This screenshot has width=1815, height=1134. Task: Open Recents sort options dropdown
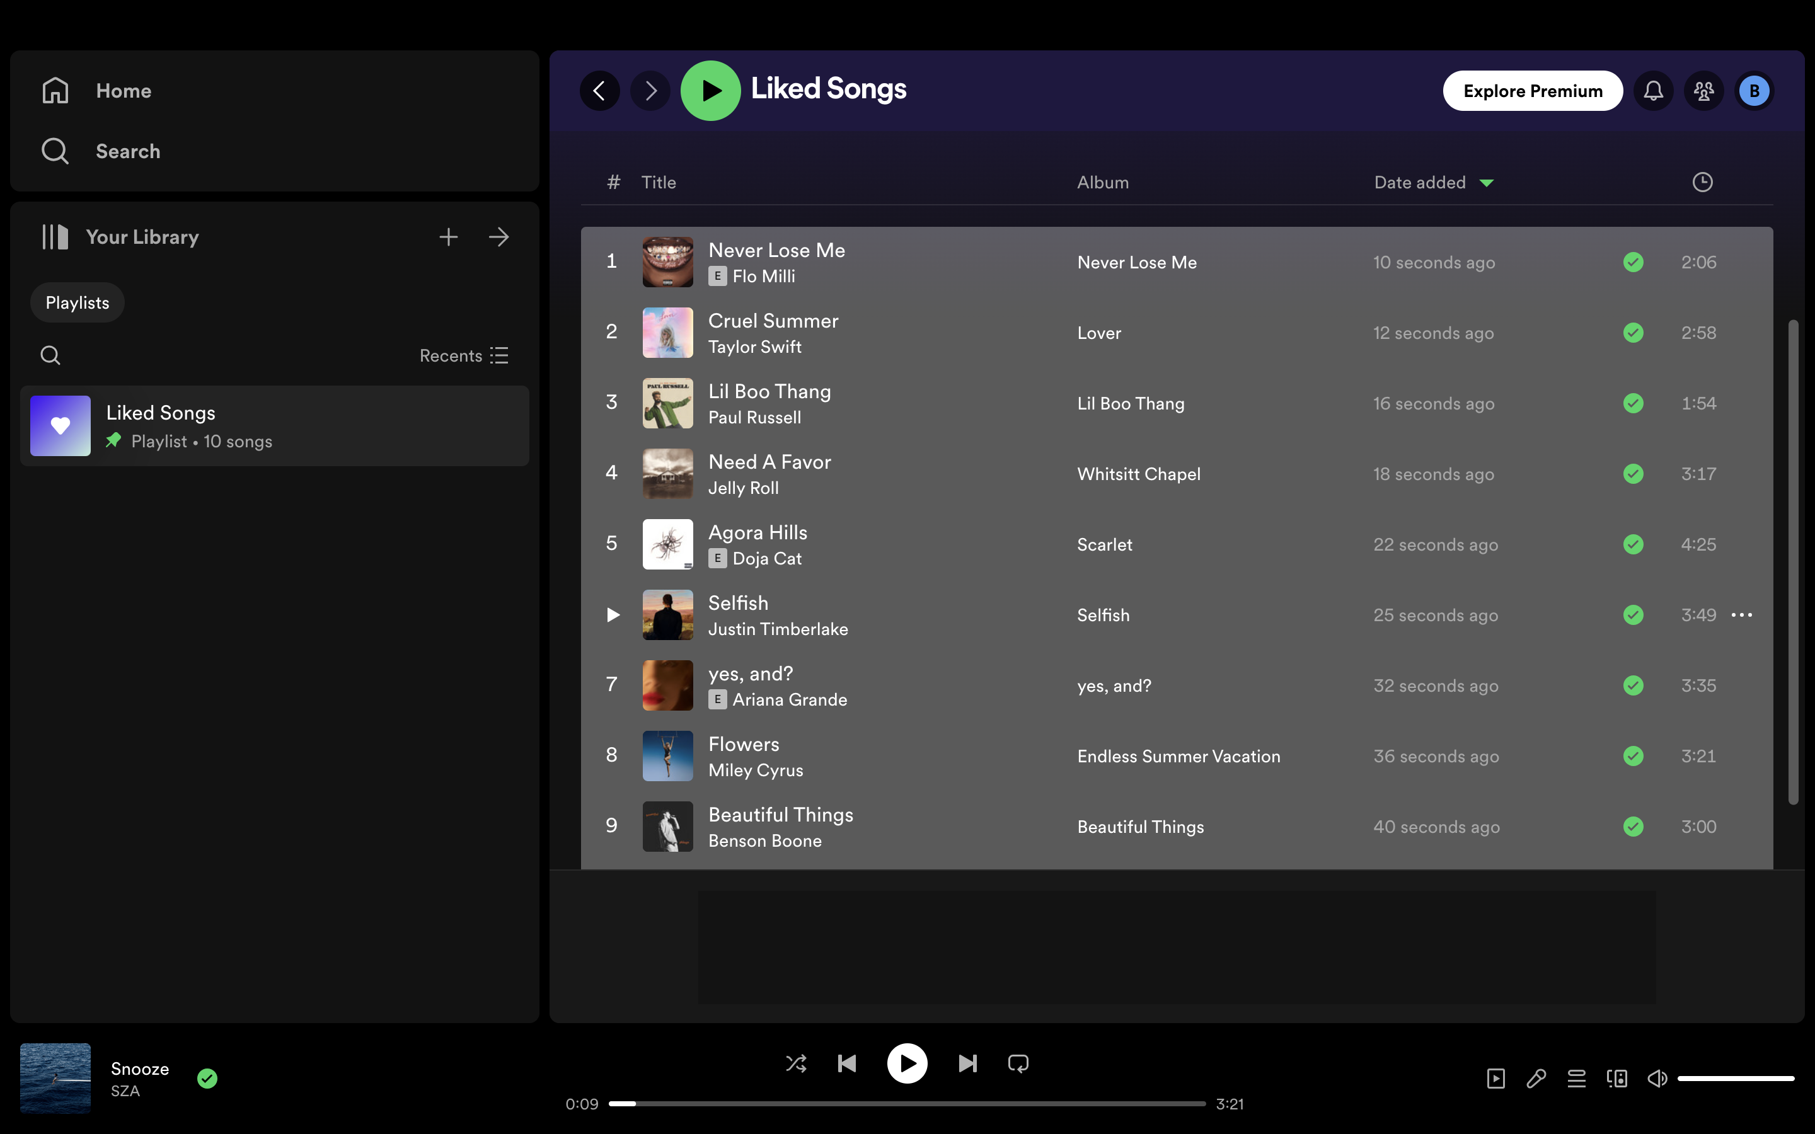point(464,355)
